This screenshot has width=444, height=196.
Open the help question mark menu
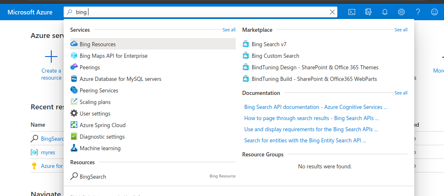[418, 12]
